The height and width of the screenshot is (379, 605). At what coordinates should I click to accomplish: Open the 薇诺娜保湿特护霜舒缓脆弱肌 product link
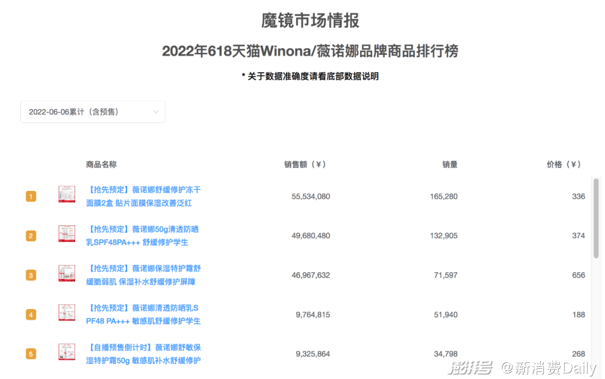tap(143, 275)
